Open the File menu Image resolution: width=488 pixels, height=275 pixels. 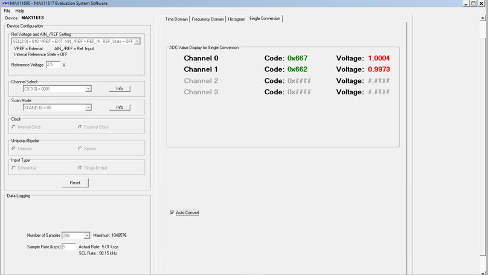pos(7,11)
